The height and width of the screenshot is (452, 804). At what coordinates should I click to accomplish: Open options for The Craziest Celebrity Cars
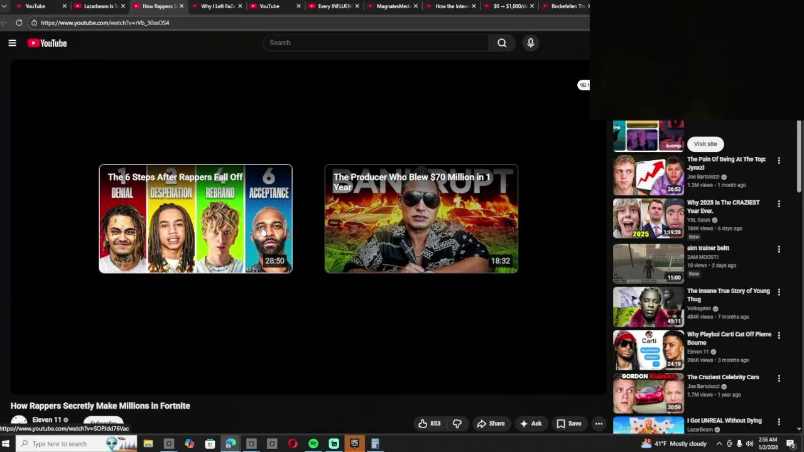coord(779,379)
